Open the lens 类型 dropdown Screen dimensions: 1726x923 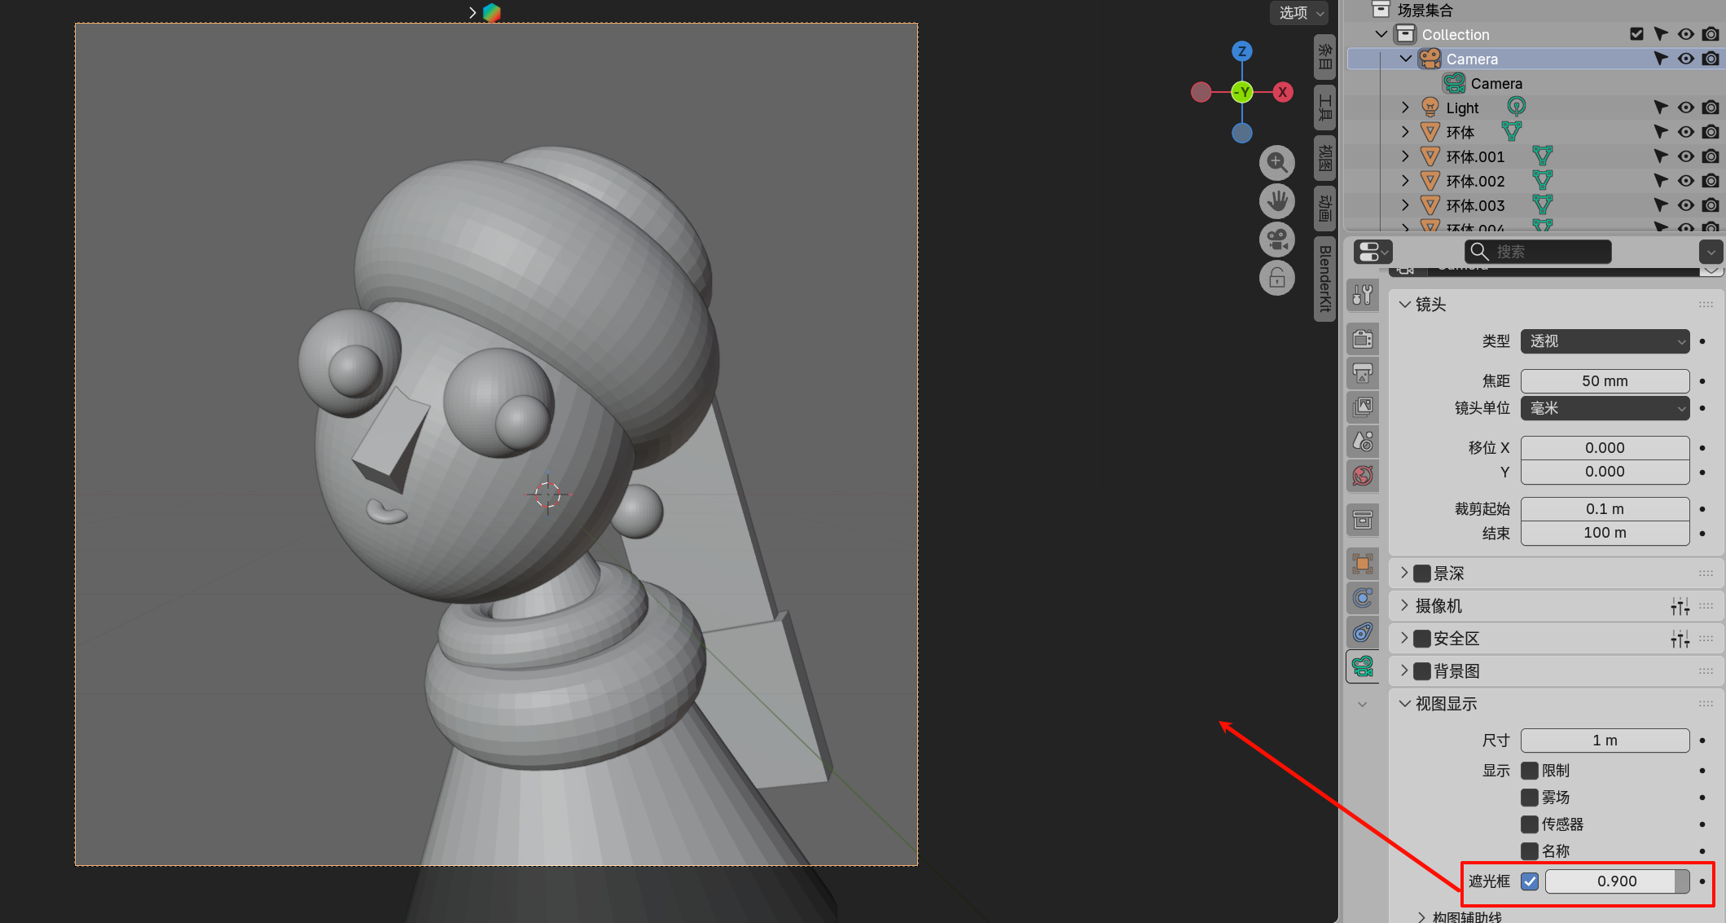(x=1605, y=341)
